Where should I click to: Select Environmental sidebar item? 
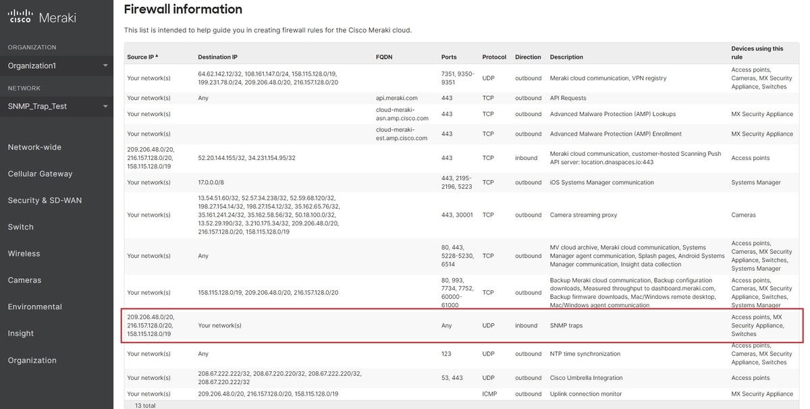(x=35, y=306)
